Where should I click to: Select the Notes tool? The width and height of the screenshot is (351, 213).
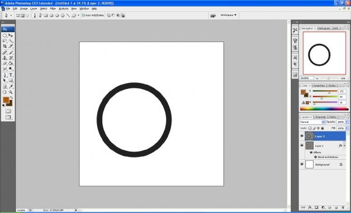click(x=5, y=87)
